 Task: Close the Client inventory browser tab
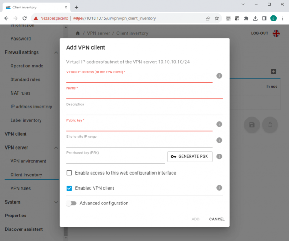pyautogui.click(x=66, y=8)
